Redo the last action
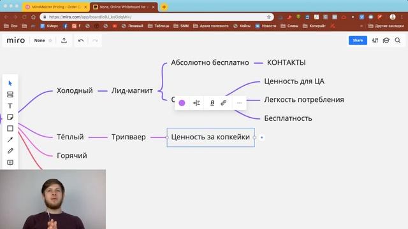408x229 pixels. (95, 41)
